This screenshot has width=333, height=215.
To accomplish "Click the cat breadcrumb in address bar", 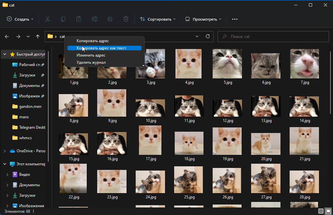I will (x=62, y=37).
